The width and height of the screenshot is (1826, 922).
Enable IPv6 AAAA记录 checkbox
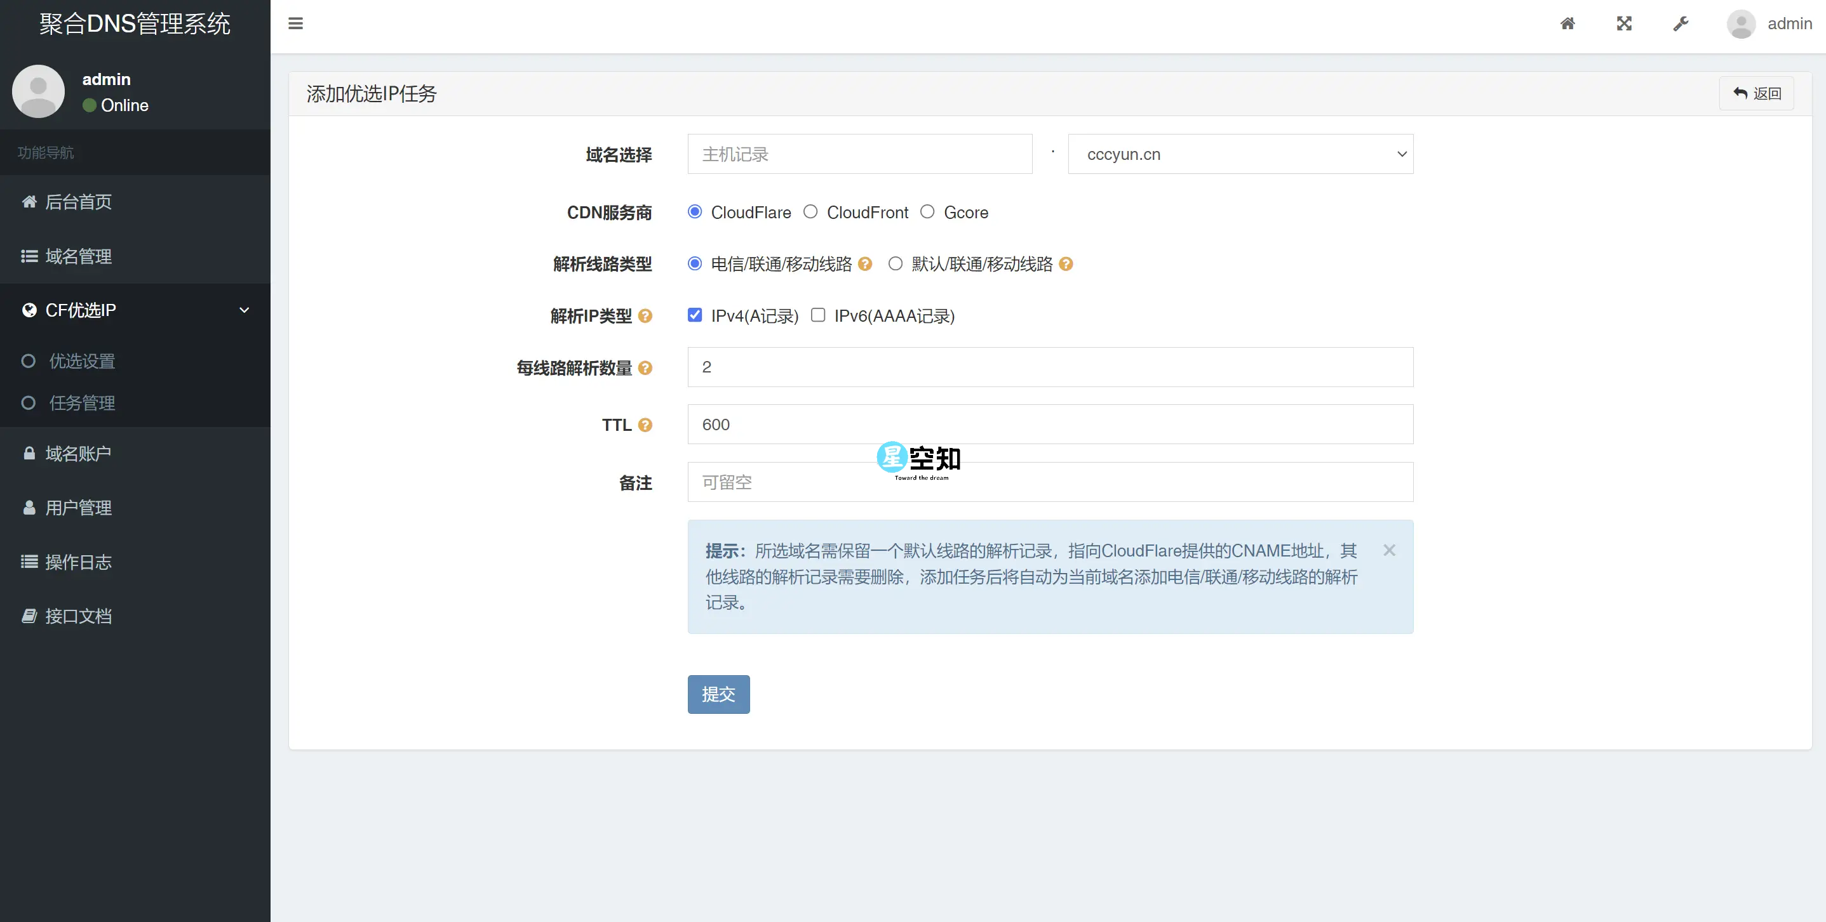click(x=820, y=314)
